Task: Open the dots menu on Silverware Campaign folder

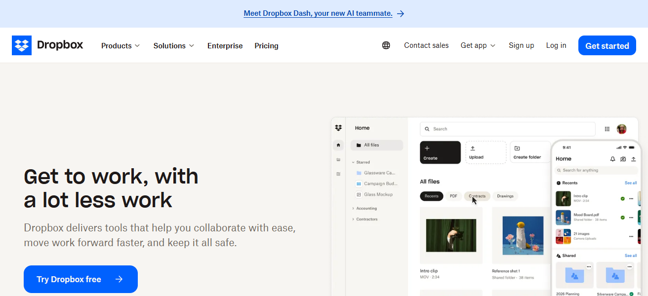Action: pyautogui.click(x=629, y=266)
